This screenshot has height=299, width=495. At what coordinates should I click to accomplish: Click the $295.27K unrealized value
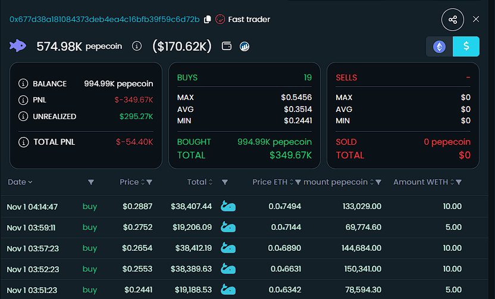point(136,116)
